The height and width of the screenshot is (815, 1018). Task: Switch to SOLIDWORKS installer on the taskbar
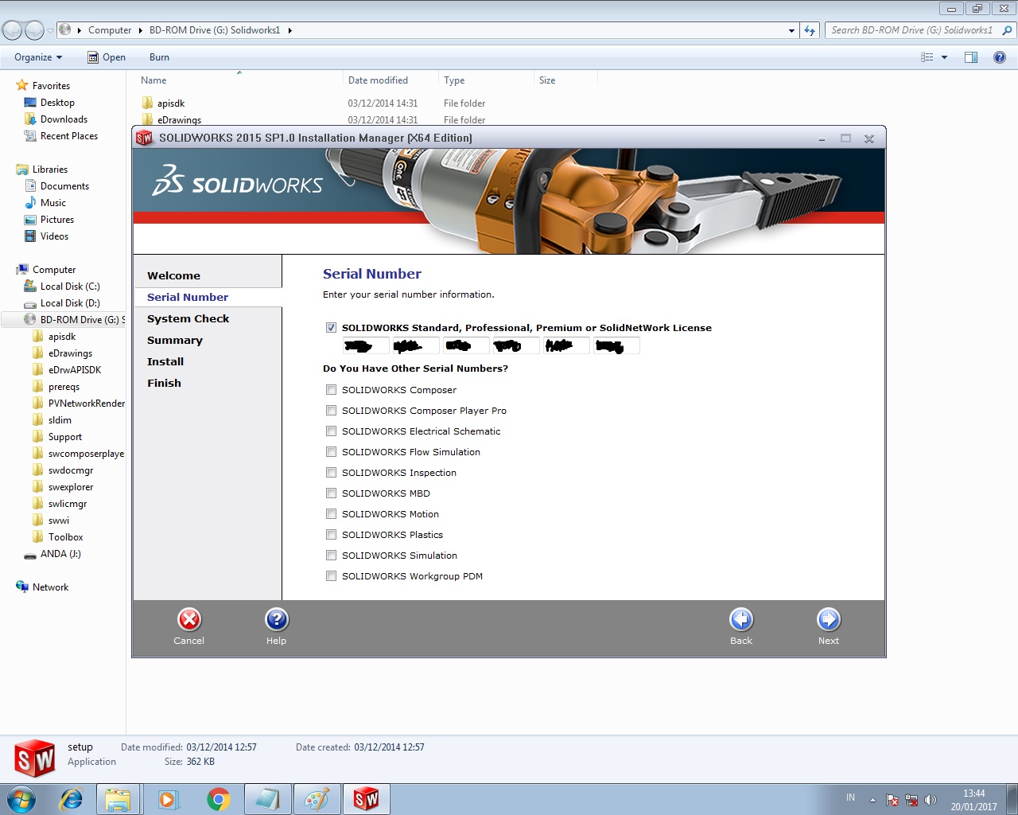coord(366,799)
